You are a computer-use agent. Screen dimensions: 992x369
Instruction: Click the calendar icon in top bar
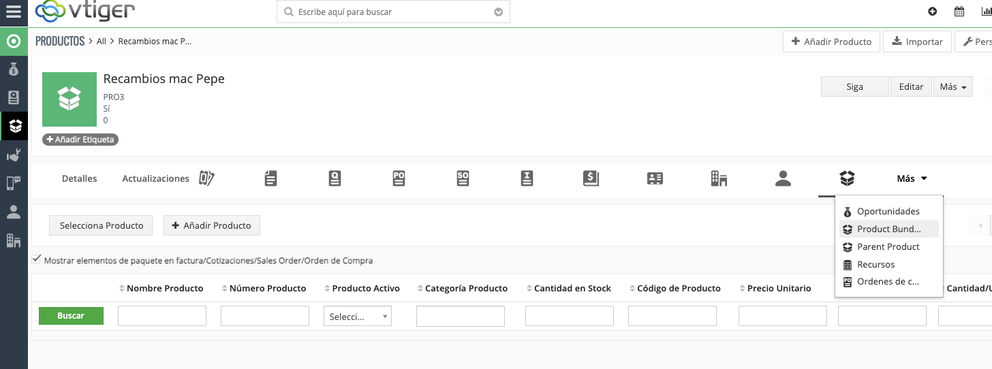pyautogui.click(x=959, y=12)
